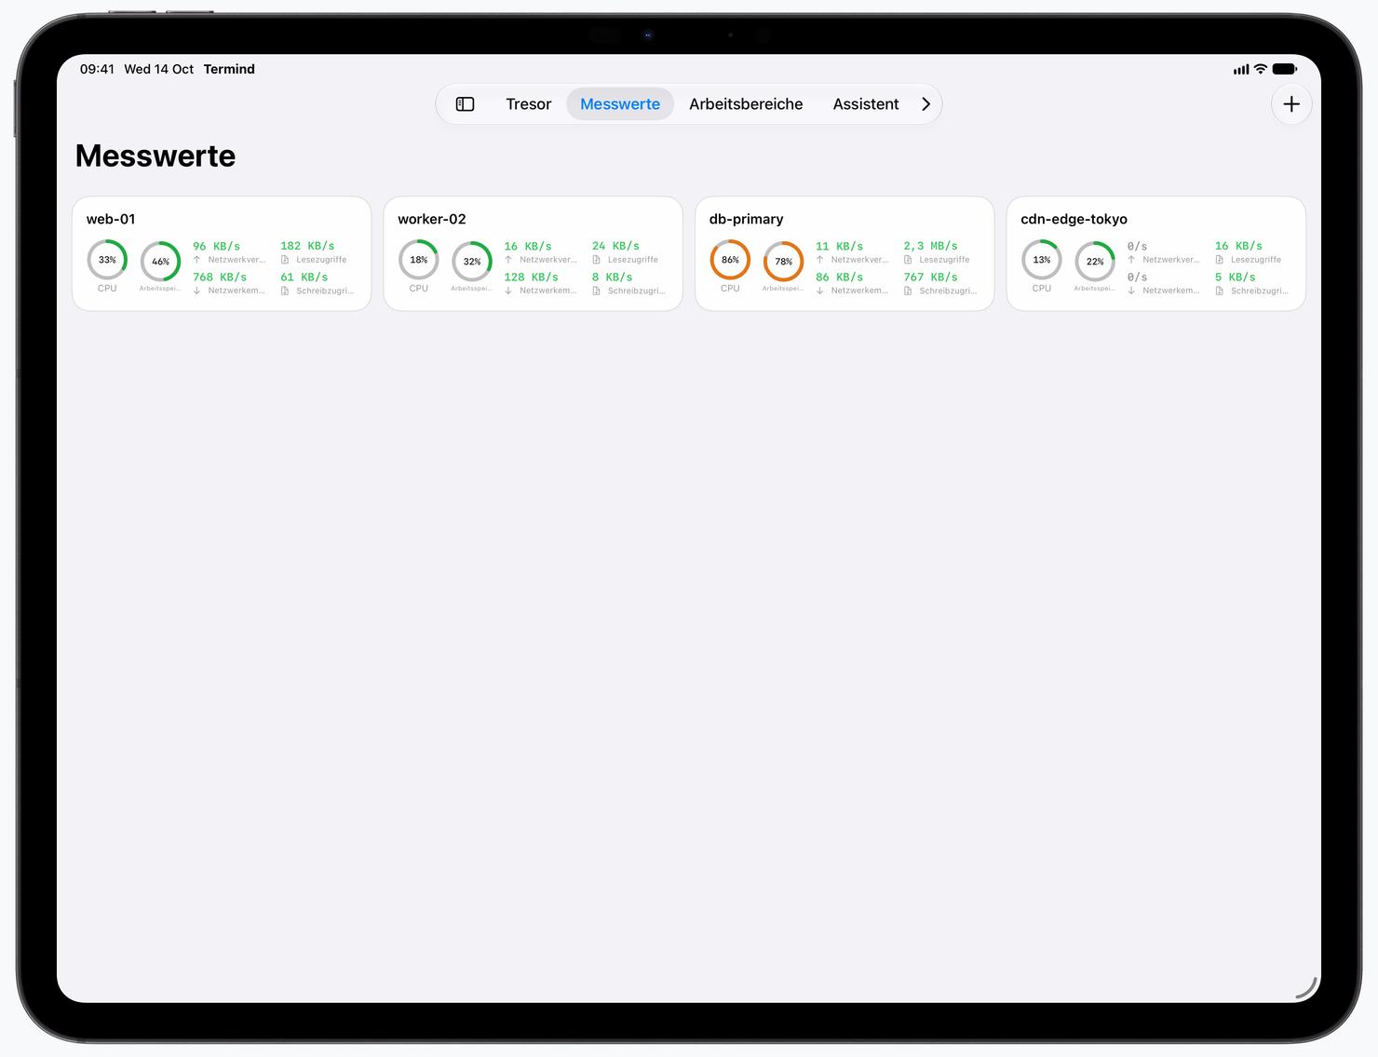Click the Messwerte page heading

(155, 156)
